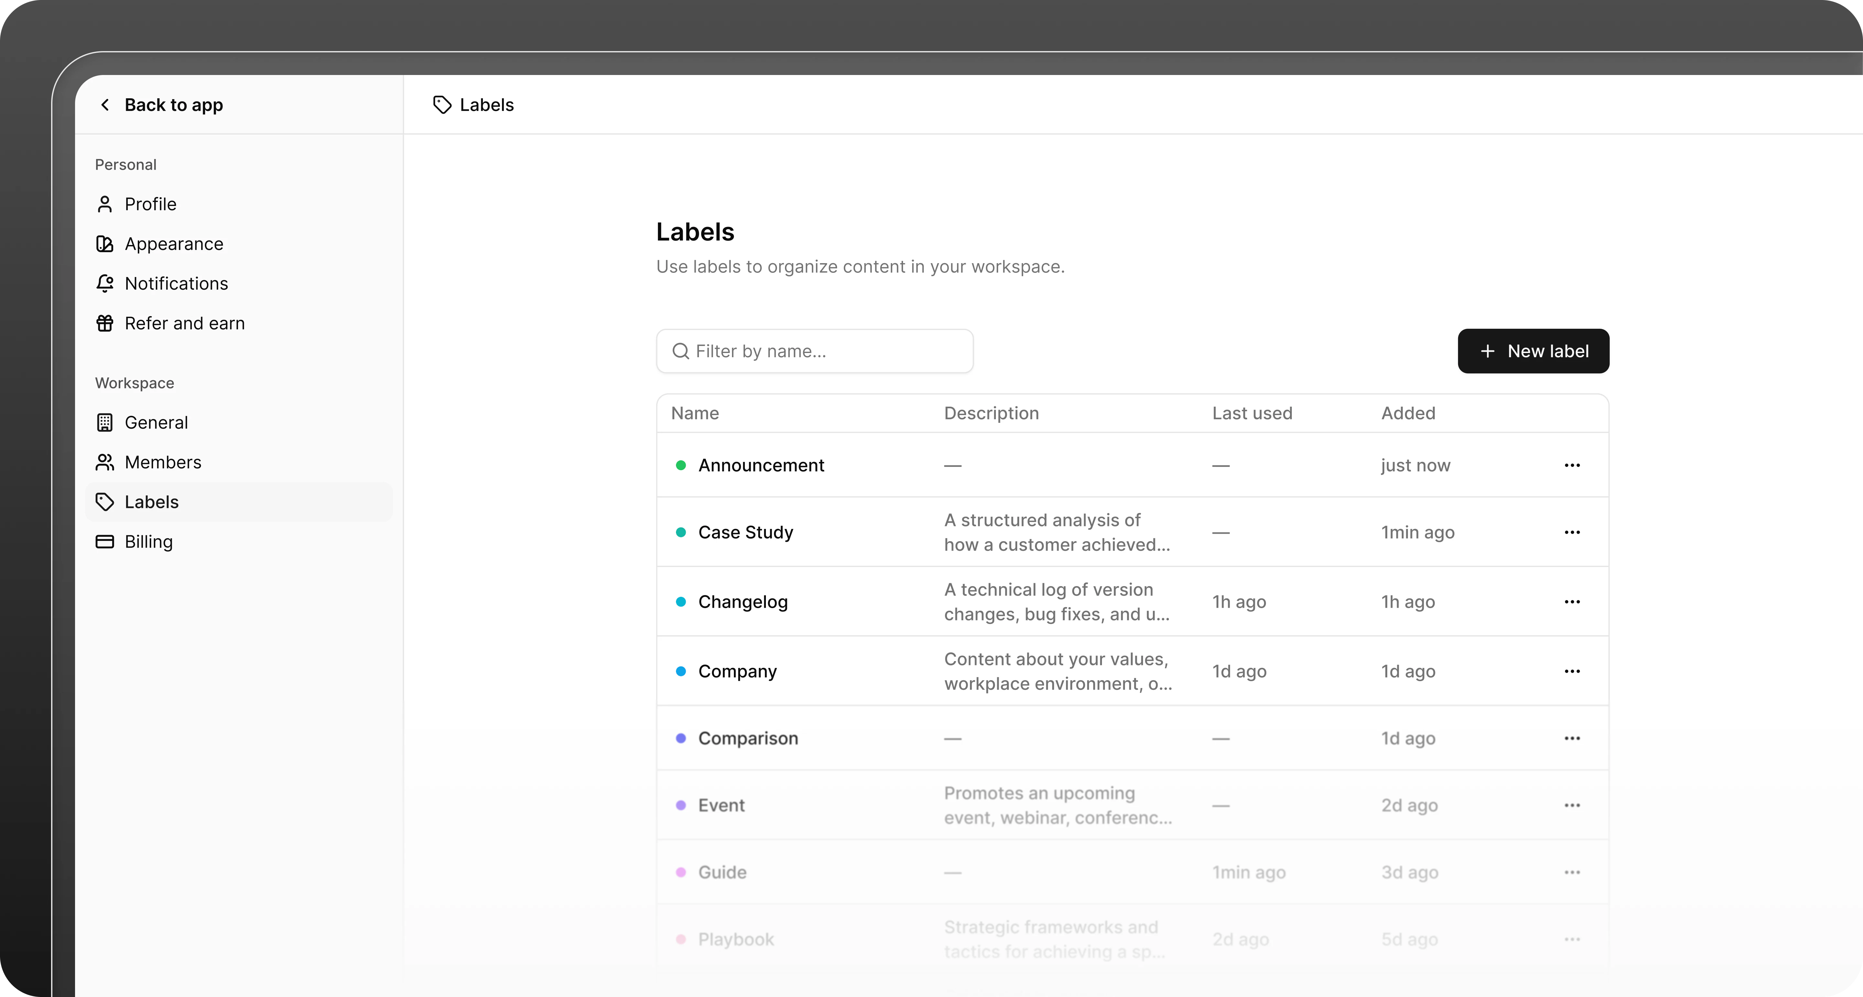Click the Refer and earn gift icon
Viewport: 1863px width, 997px height.
tap(105, 323)
